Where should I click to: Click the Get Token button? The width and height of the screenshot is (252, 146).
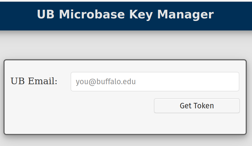197,106
